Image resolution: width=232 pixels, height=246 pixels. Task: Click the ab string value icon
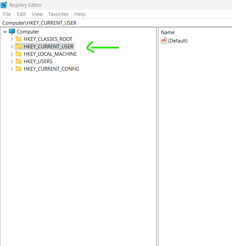tap(164, 41)
